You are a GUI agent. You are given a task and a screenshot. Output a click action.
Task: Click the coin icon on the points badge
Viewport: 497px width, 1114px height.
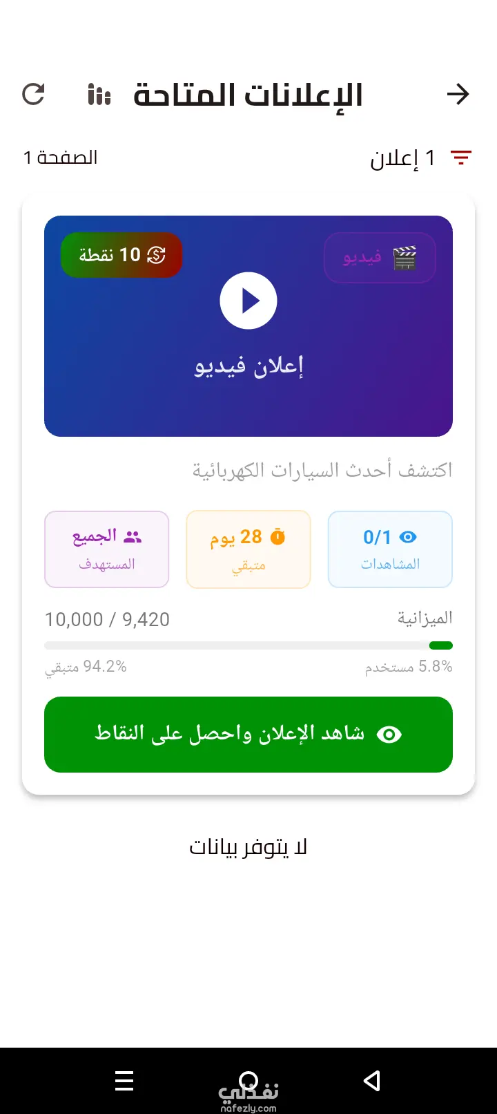pyautogui.click(x=157, y=255)
